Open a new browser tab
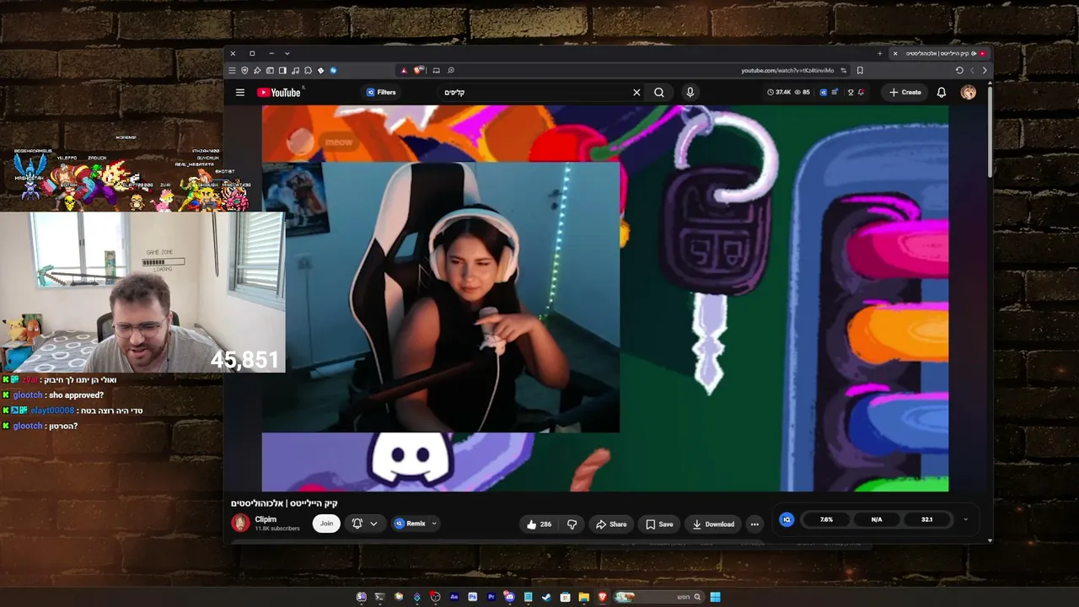The height and width of the screenshot is (607, 1079). 880,53
